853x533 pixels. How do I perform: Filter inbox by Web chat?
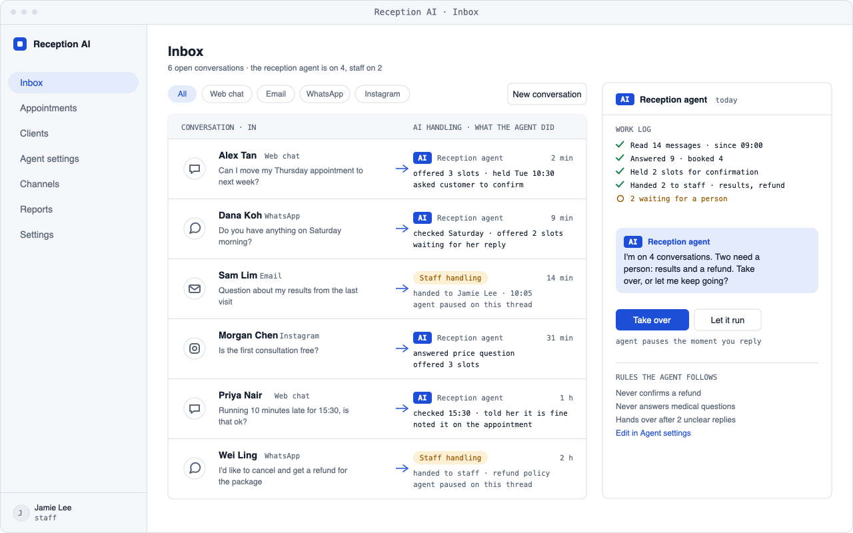tap(227, 94)
